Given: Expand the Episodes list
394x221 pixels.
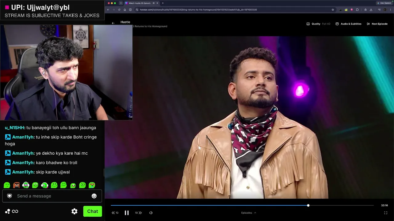Looking at the screenshot, I should [x=249, y=213].
